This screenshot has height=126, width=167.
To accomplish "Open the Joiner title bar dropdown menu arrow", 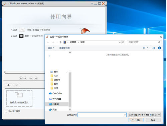I will tap(92, 3).
